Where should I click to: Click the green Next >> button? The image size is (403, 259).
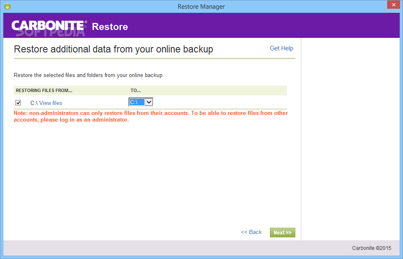282,233
